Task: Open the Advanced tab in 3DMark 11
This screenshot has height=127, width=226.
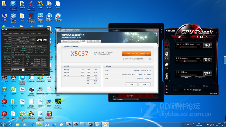Action: tap(74, 41)
